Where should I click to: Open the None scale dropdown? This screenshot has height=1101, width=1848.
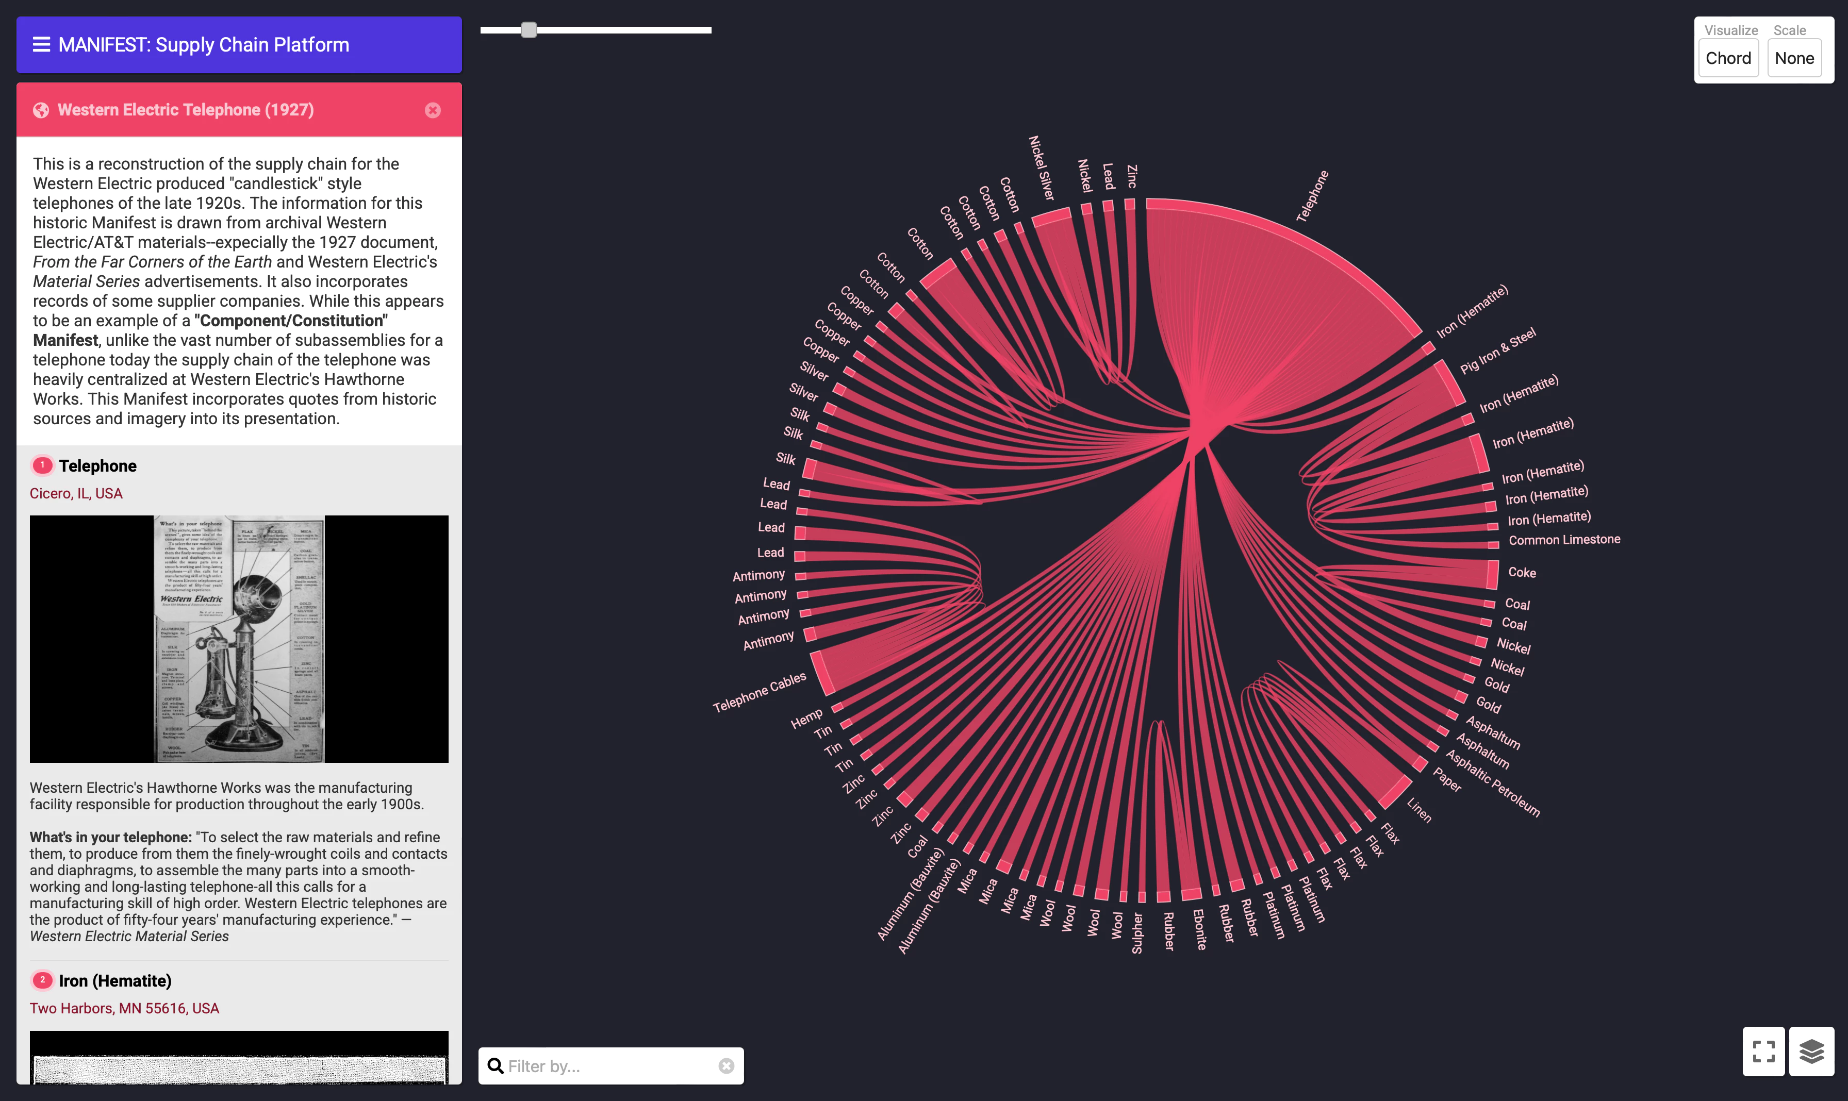[x=1794, y=58]
